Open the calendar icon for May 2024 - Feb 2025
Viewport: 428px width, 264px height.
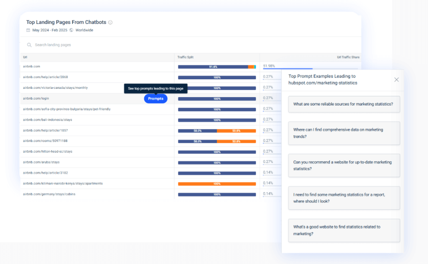click(x=28, y=30)
